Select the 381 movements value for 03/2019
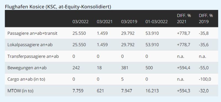Viewport: 221px width, 102px height. click(x=125, y=68)
